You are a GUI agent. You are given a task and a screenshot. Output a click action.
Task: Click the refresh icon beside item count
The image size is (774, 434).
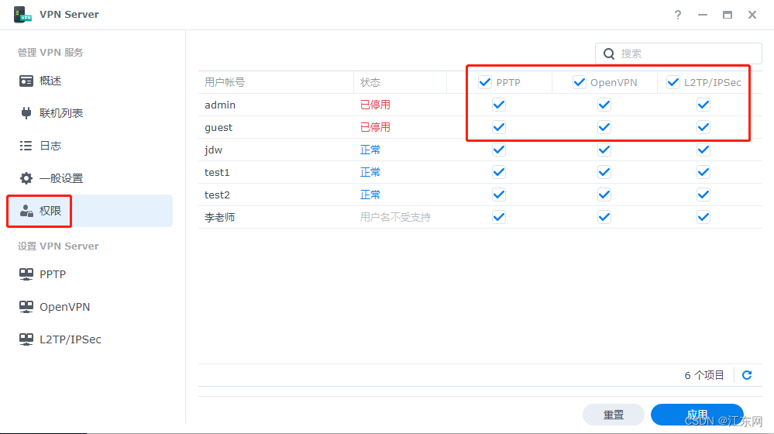tap(747, 375)
